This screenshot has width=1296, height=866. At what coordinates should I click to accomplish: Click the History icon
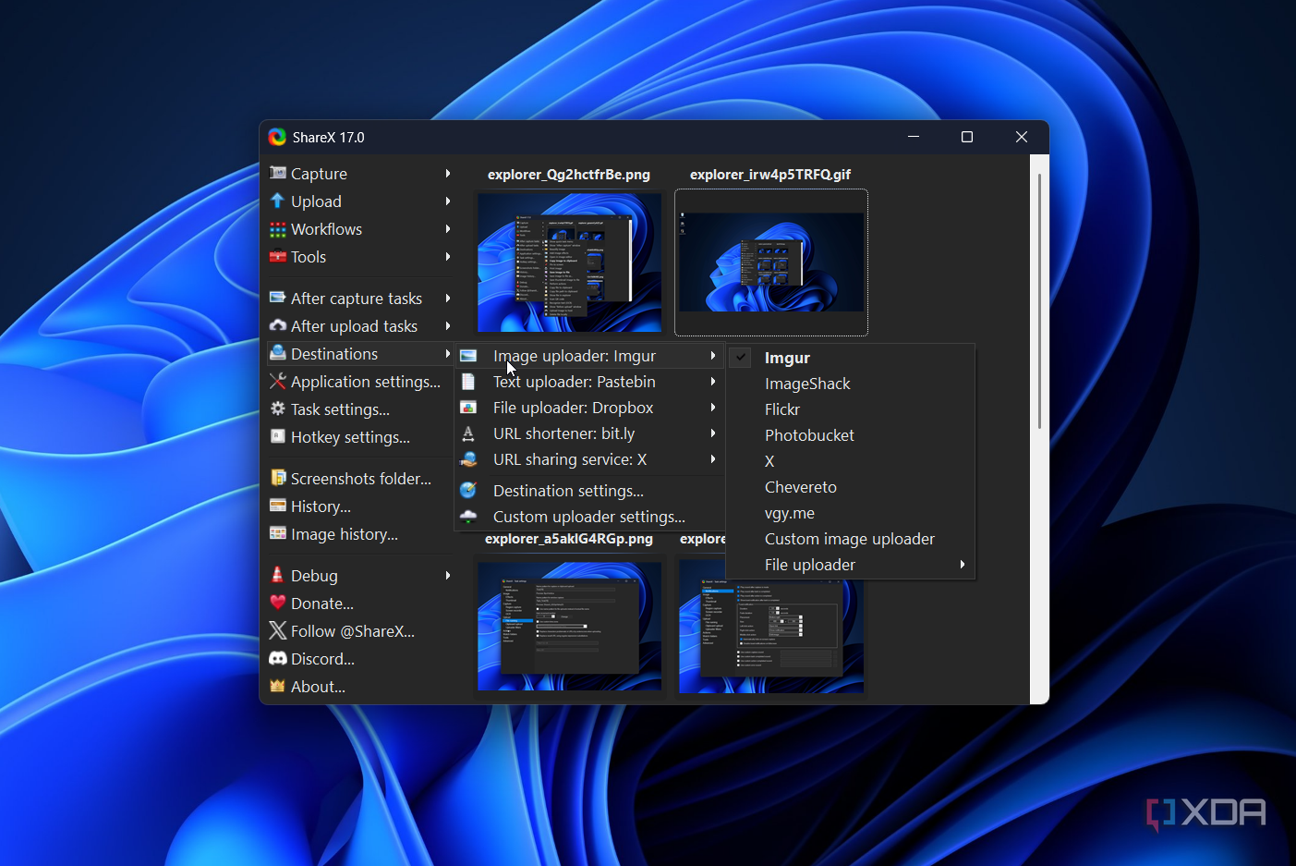point(277,506)
